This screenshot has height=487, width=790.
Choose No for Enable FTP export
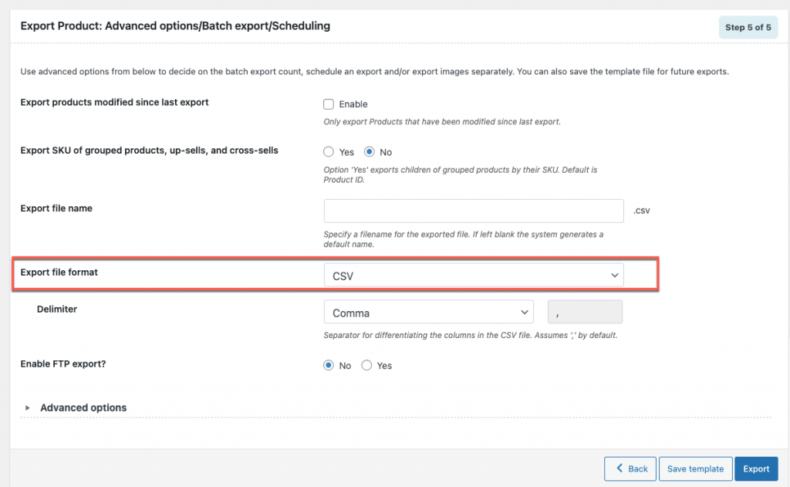tap(329, 365)
